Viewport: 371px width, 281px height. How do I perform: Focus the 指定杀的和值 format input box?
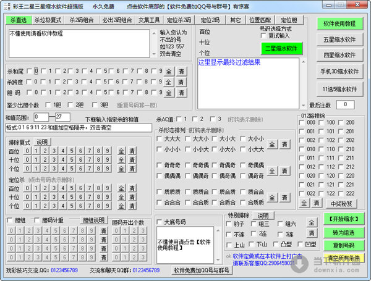[x=79, y=128]
